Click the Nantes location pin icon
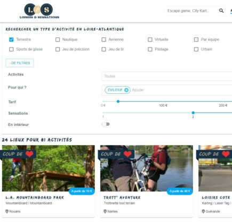The width and height of the screenshot is (232, 223). (105, 211)
